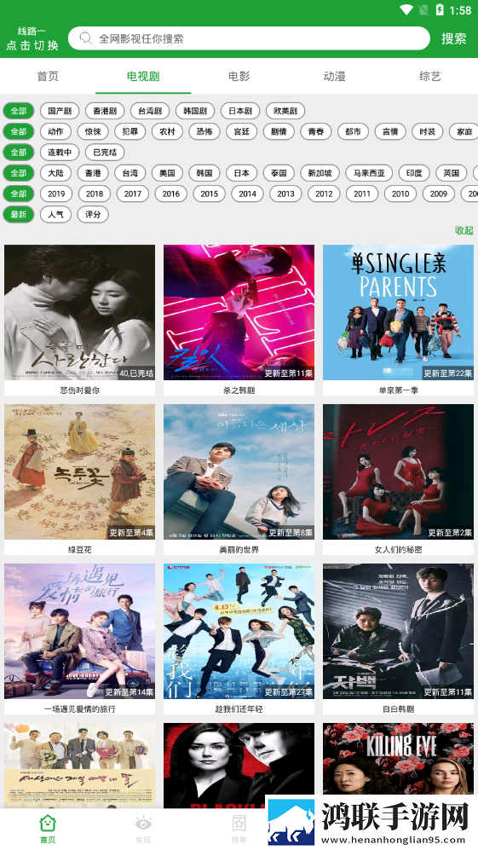Select the 韩国剧 category filter
The image size is (478, 850).
pos(195,111)
